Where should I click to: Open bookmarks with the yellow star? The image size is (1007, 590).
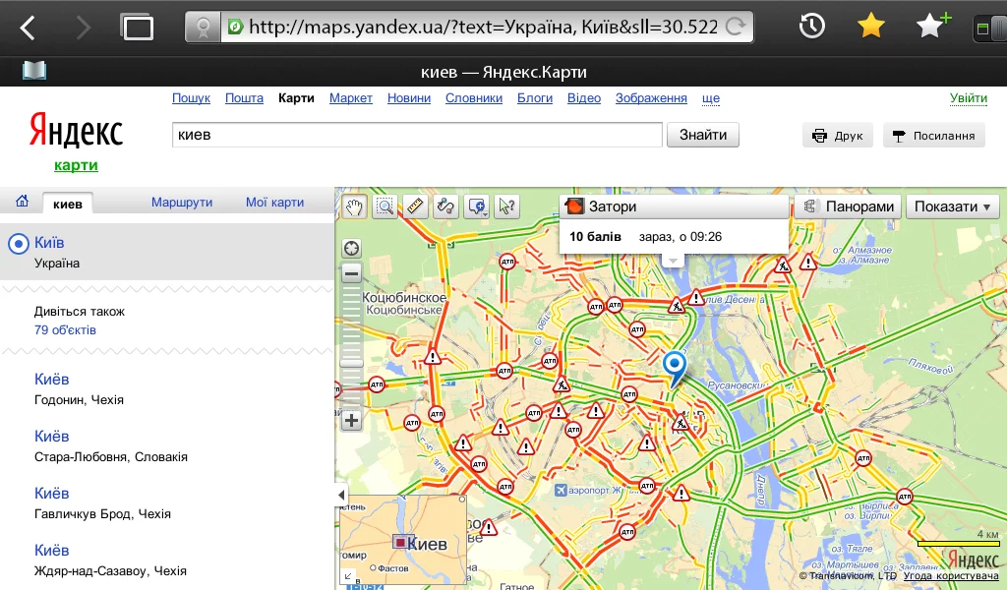[x=871, y=27]
